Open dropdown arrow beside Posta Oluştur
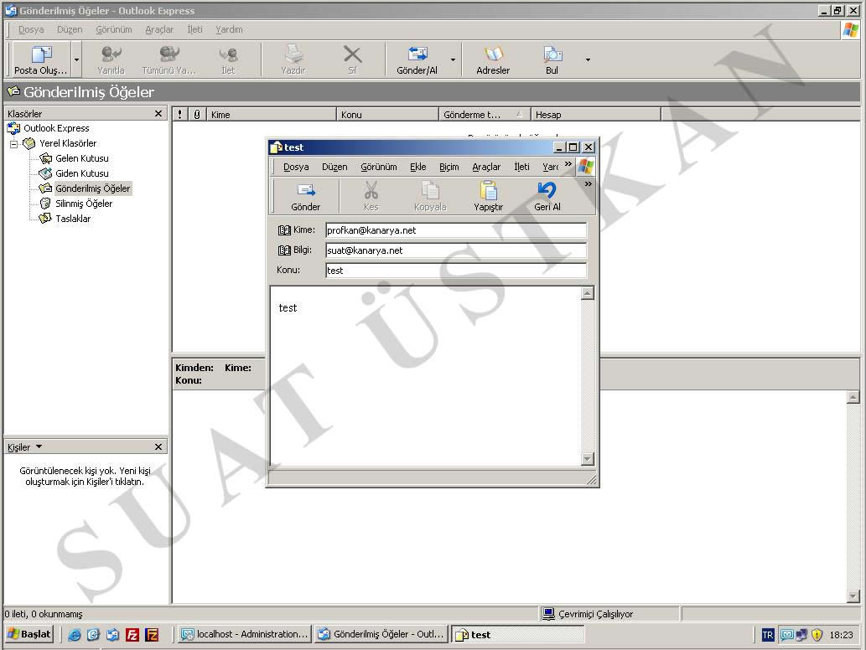This screenshot has width=866, height=650. [77, 59]
